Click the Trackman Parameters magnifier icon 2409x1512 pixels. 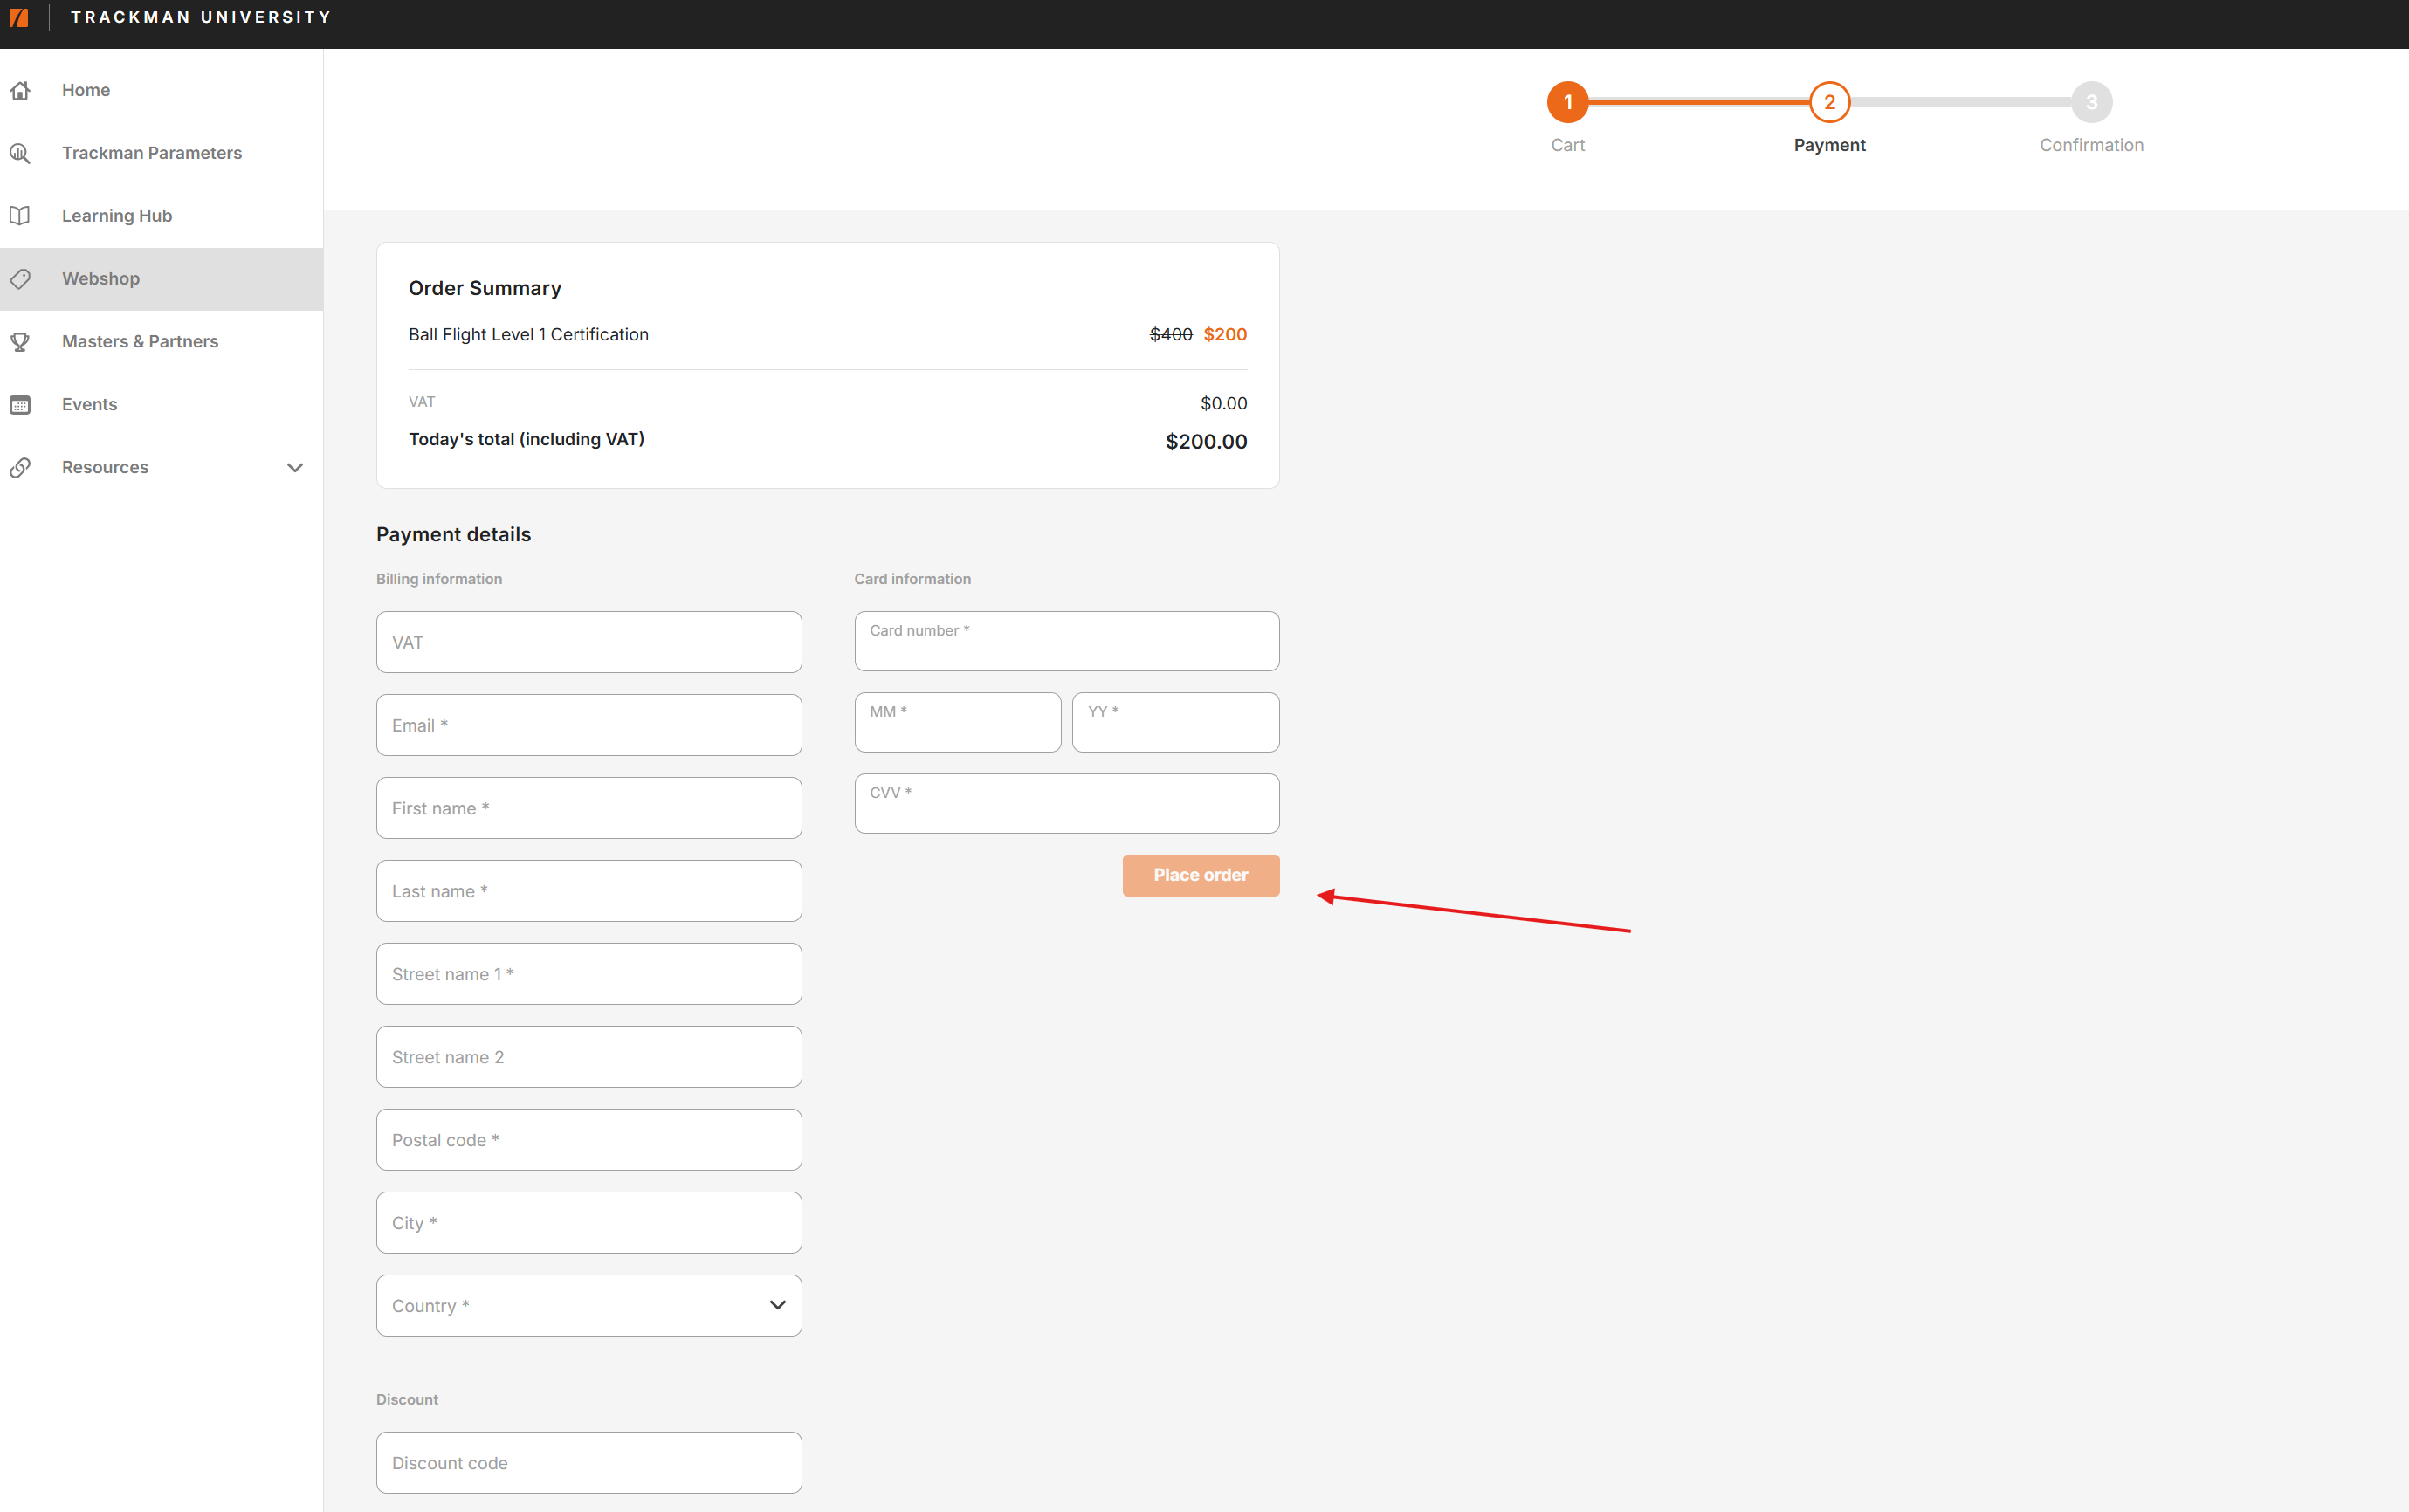(20, 153)
